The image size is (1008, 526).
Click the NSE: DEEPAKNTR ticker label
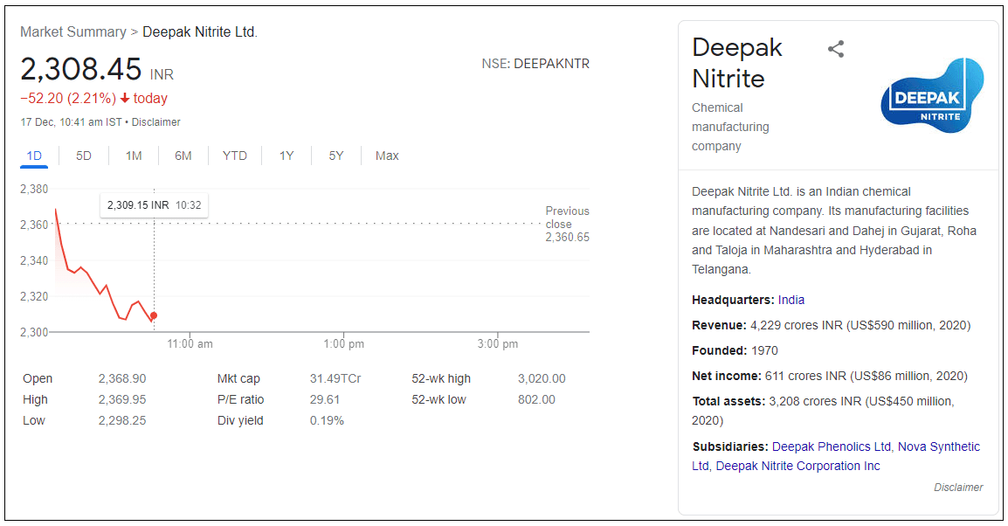[535, 64]
